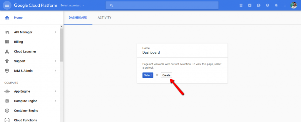Viewport: 301px width, 122px height.
Task: Expand the IAM & Admin submenu chevron
Action: tap(55, 71)
